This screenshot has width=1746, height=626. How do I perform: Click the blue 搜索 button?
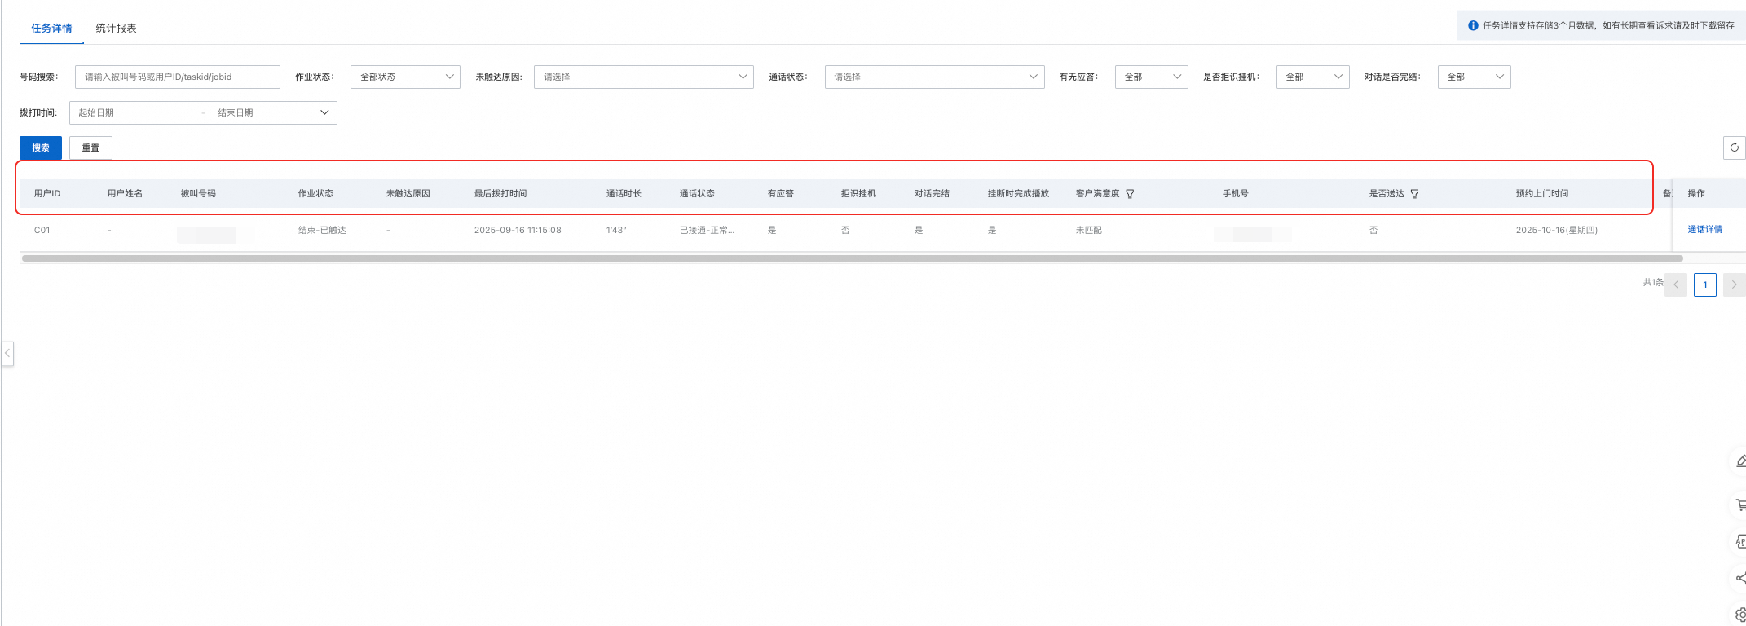(41, 148)
